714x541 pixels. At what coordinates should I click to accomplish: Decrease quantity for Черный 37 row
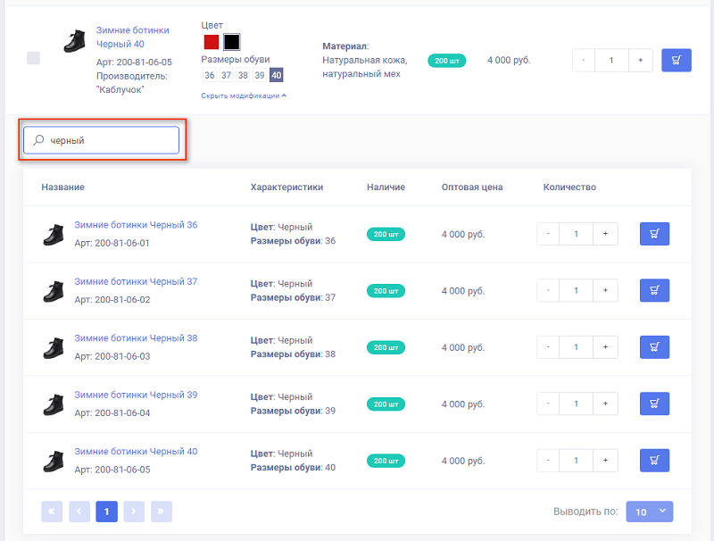pos(548,290)
